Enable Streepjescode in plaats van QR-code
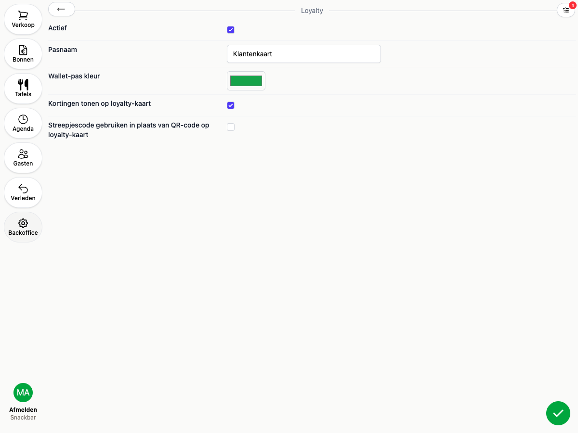This screenshot has height=433, width=578. [x=231, y=127]
